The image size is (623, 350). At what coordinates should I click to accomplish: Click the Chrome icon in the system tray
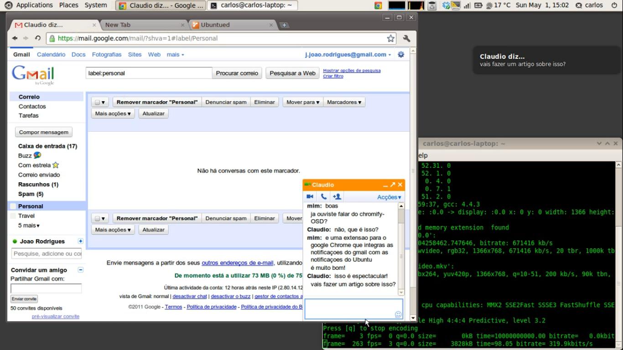[378, 5]
